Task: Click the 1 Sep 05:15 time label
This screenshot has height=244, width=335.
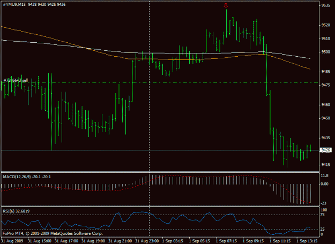Action: 199,241
